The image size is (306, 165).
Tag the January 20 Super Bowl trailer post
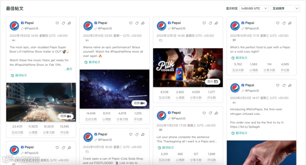[x=63, y=23]
